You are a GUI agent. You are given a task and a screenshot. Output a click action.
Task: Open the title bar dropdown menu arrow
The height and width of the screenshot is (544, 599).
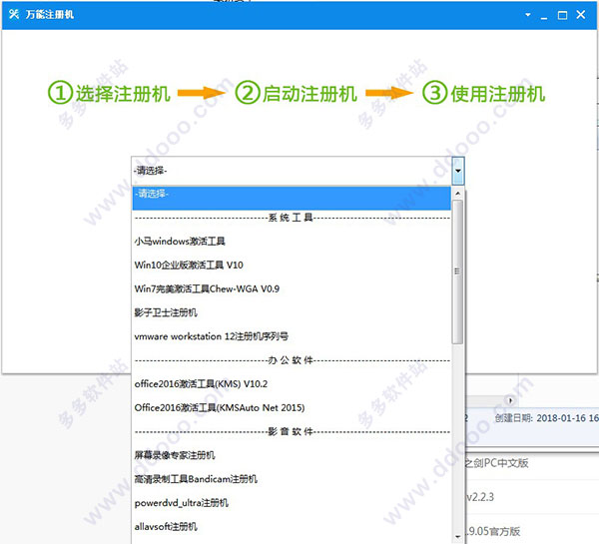pyautogui.click(x=528, y=15)
